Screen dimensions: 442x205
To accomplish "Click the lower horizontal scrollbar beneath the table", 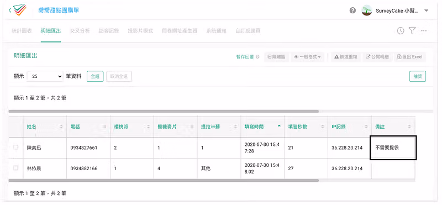I will point(164,180).
